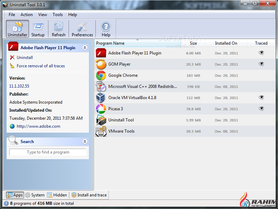Viewport: 278px width, 209px height.
Task: Click the traced eye for GOM Player
Action: tap(261, 64)
